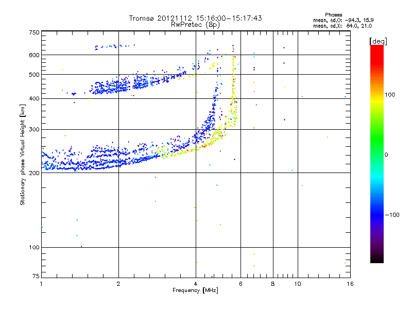Click the x-axis tick label '2'

pyautogui.click(x=118, y=284)
